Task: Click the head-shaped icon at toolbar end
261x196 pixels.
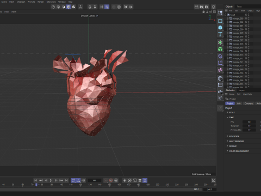Action: [x=214, y=7]
